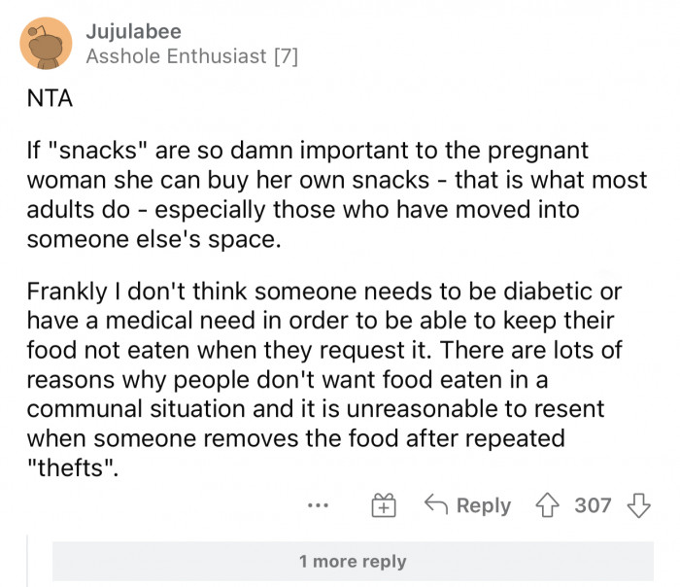Click the Asshole Enthusiast [7] flair
Image resolution: width=680 pixels, height=587 pixels.
click(191, 56)
